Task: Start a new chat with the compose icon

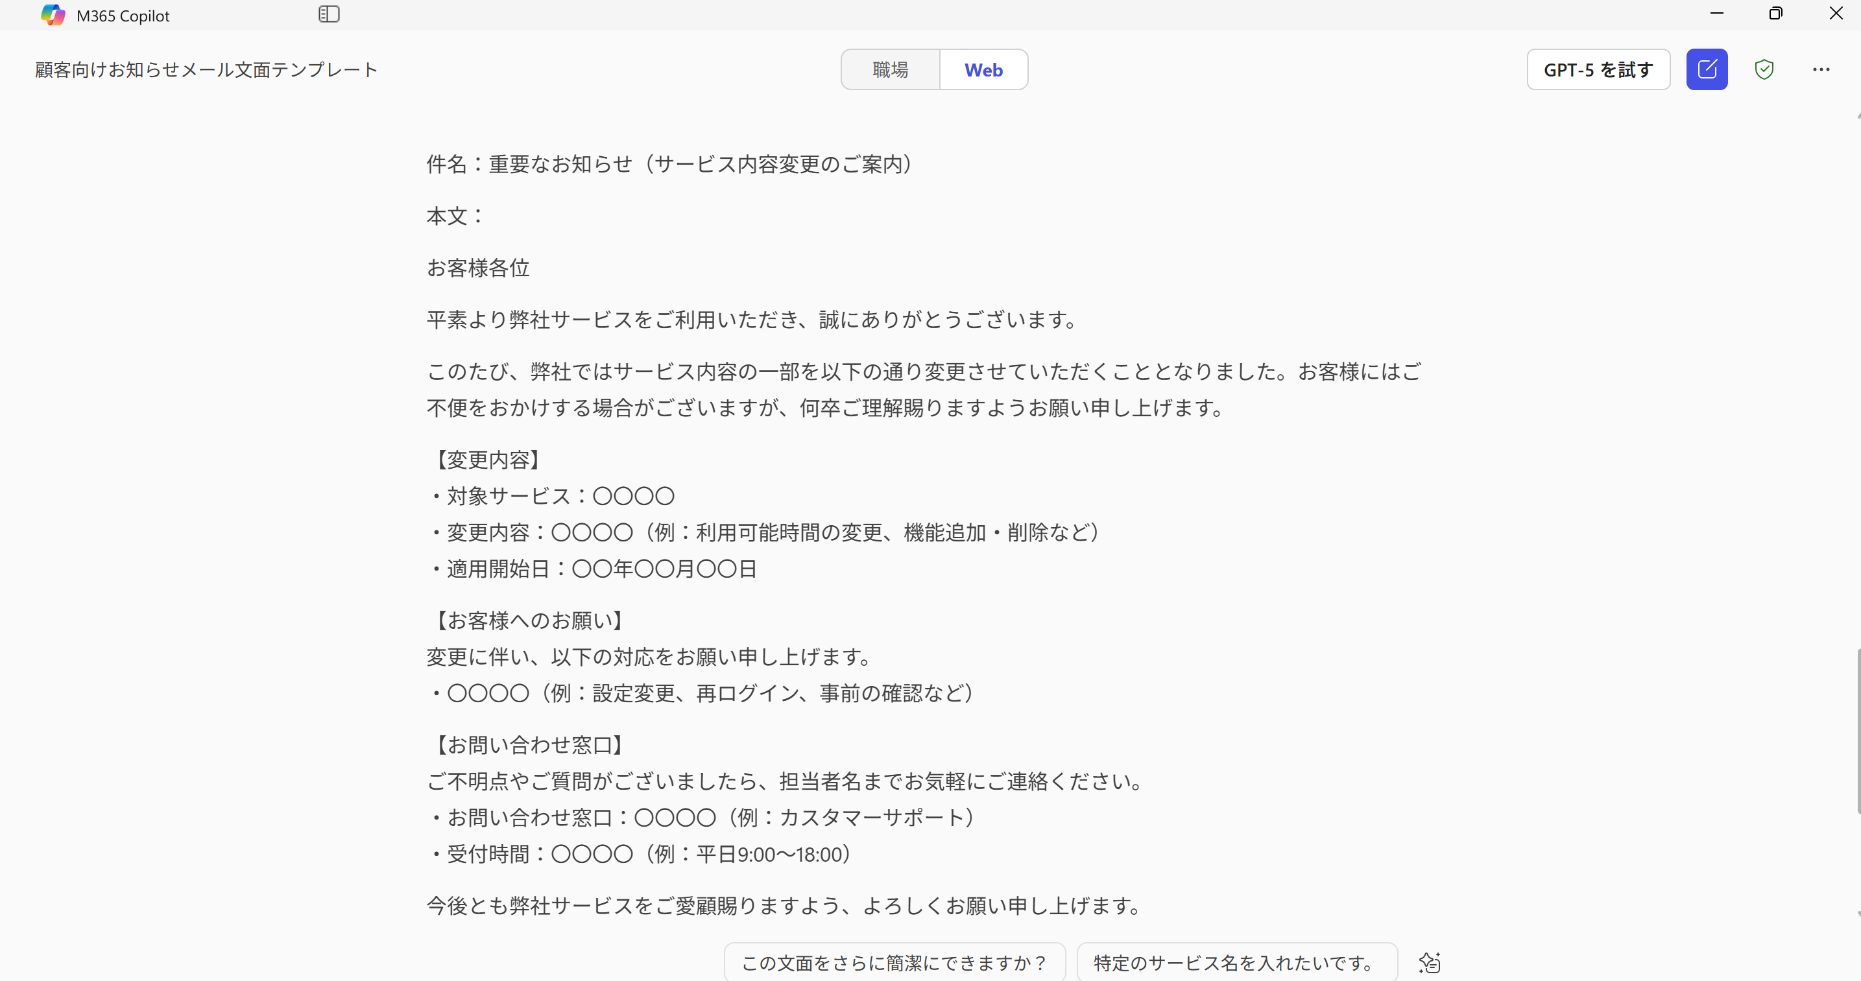Action: pos(1707,69)
